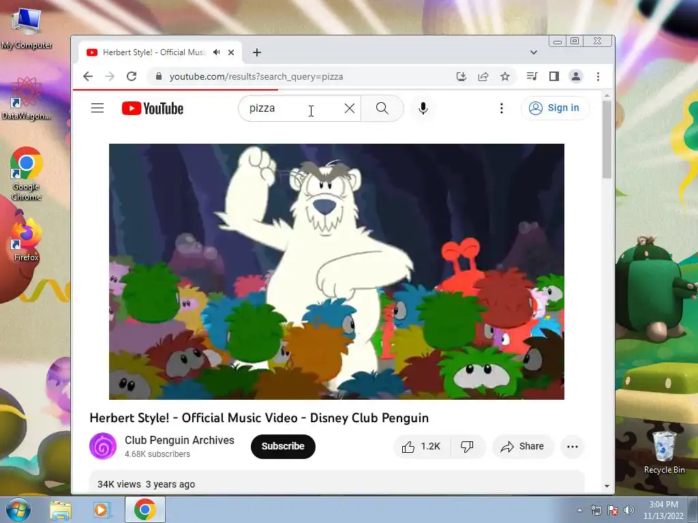Launch Windows Media Player from taskbar
The image size is (698, 523).
[x=102, y=509]
